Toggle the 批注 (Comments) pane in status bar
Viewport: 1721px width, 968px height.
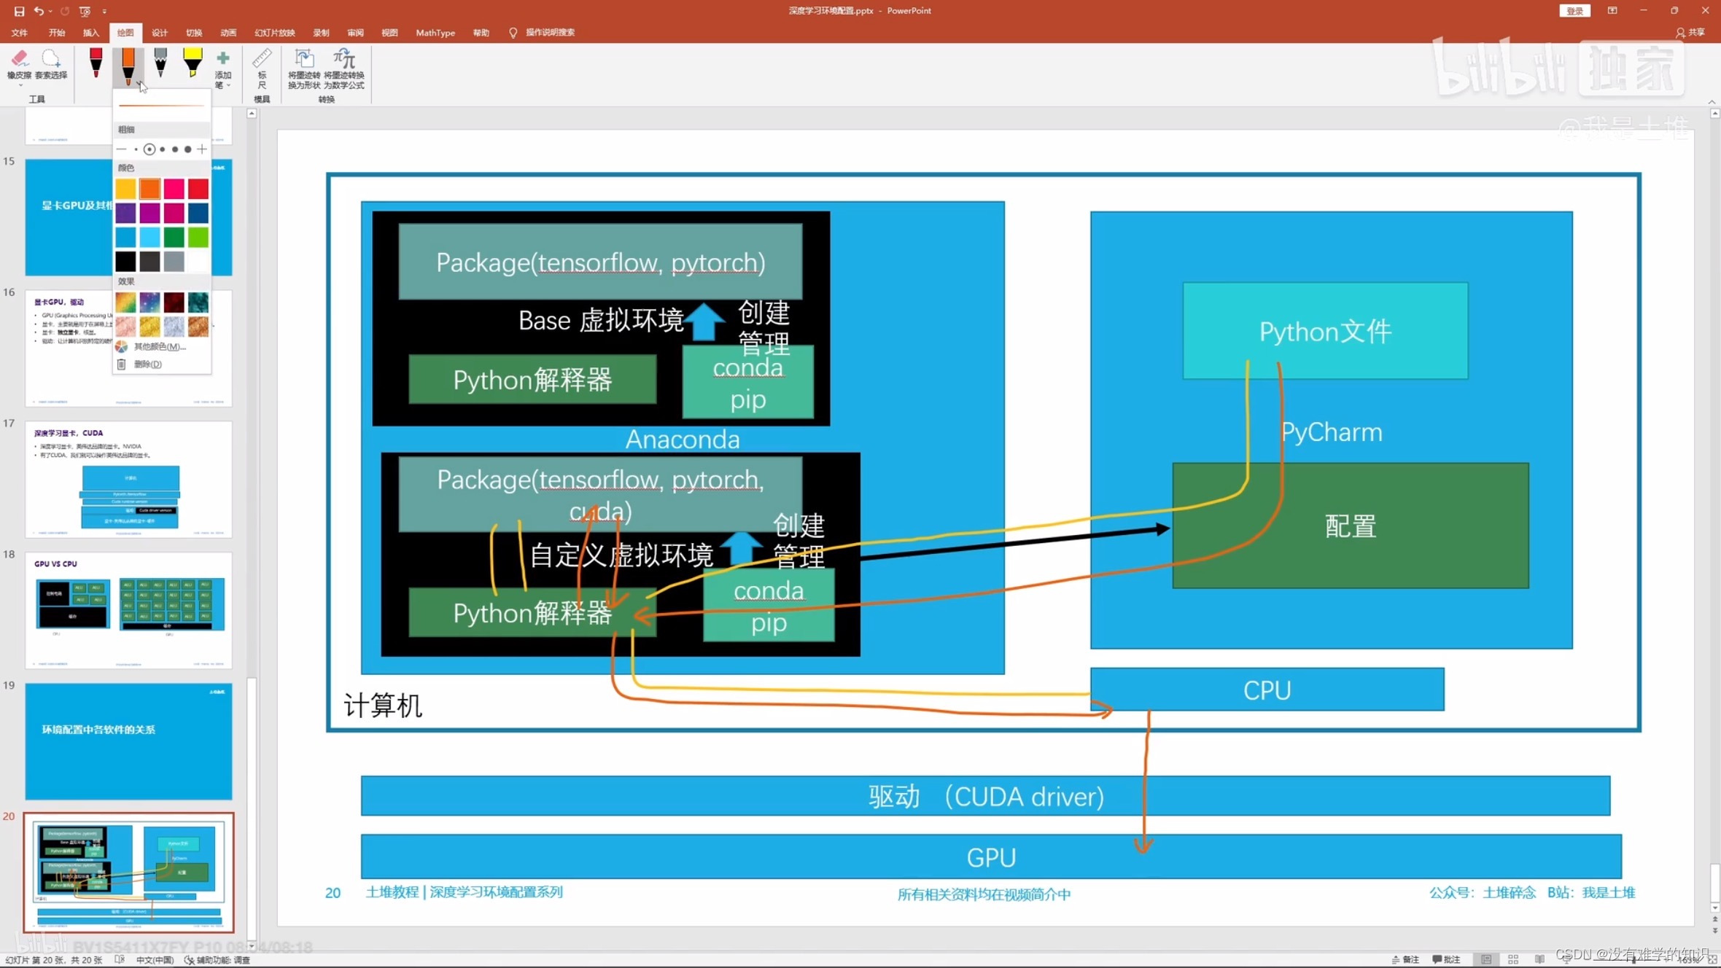coord(1446,959)
